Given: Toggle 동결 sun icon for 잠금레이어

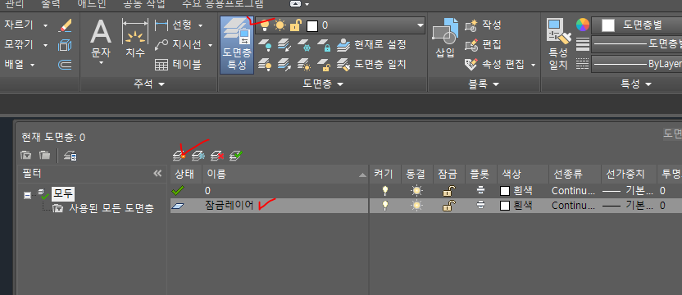Looking at the screenshot, I should [x=416, y=206].
